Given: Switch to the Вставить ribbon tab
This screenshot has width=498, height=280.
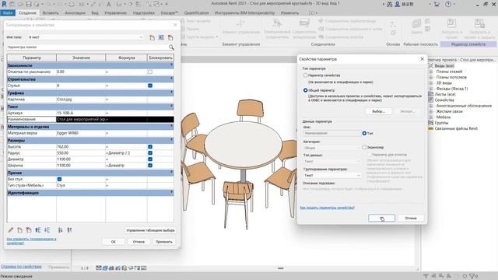Looking at the screenshot, I should (x=50, y=13).
